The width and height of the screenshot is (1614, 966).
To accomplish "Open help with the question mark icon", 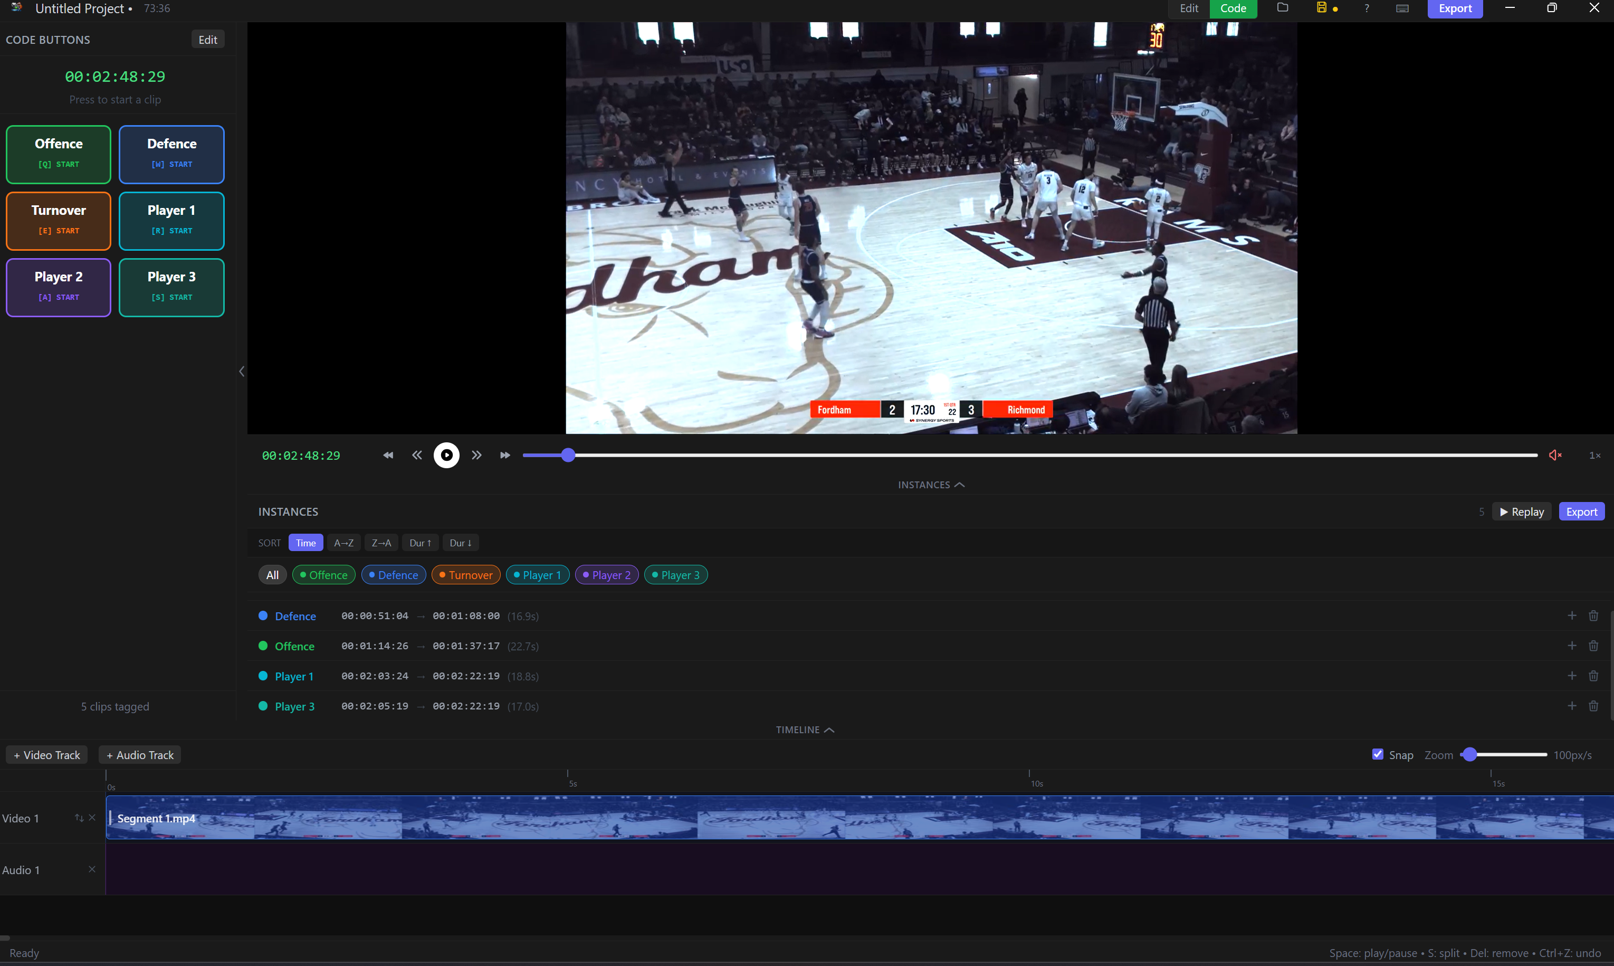I will point(1366,8).
